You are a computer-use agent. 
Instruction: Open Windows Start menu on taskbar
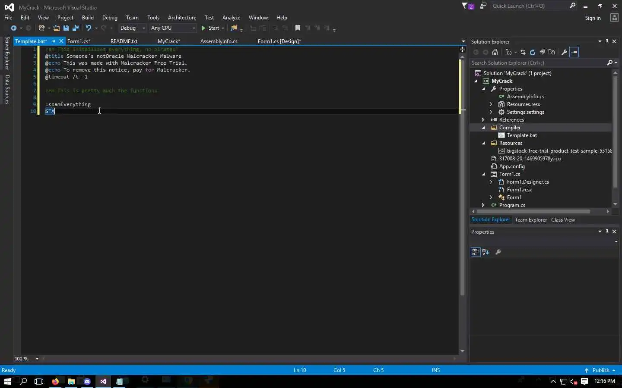[x=7, y=382]
